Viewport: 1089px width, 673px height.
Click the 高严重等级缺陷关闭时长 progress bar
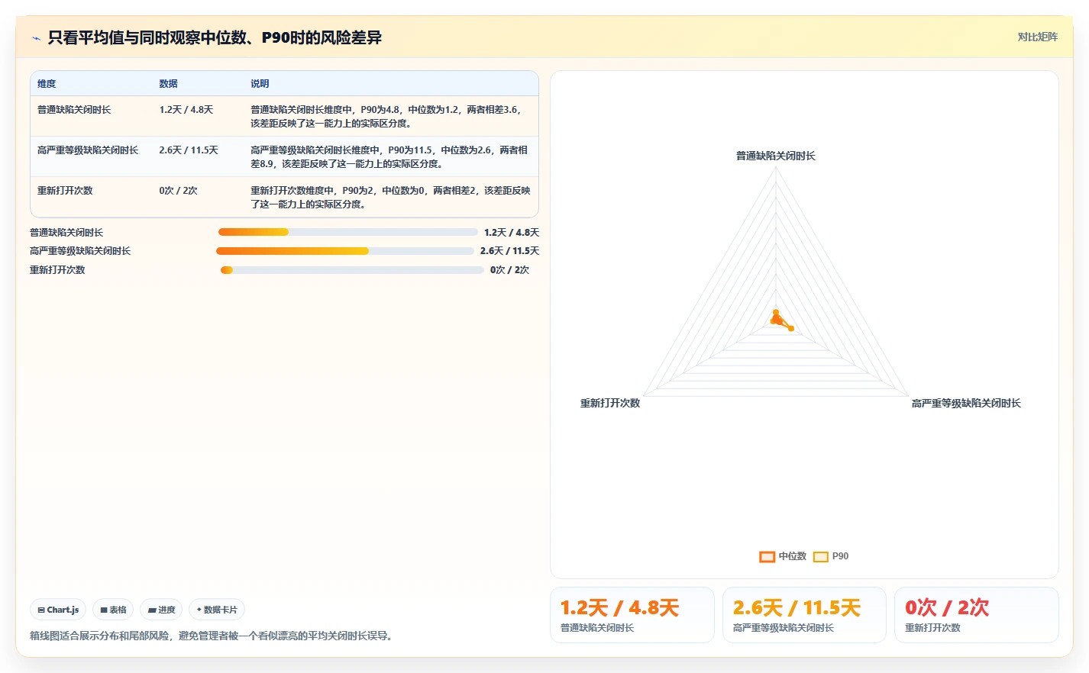click(x=345, y=251)
